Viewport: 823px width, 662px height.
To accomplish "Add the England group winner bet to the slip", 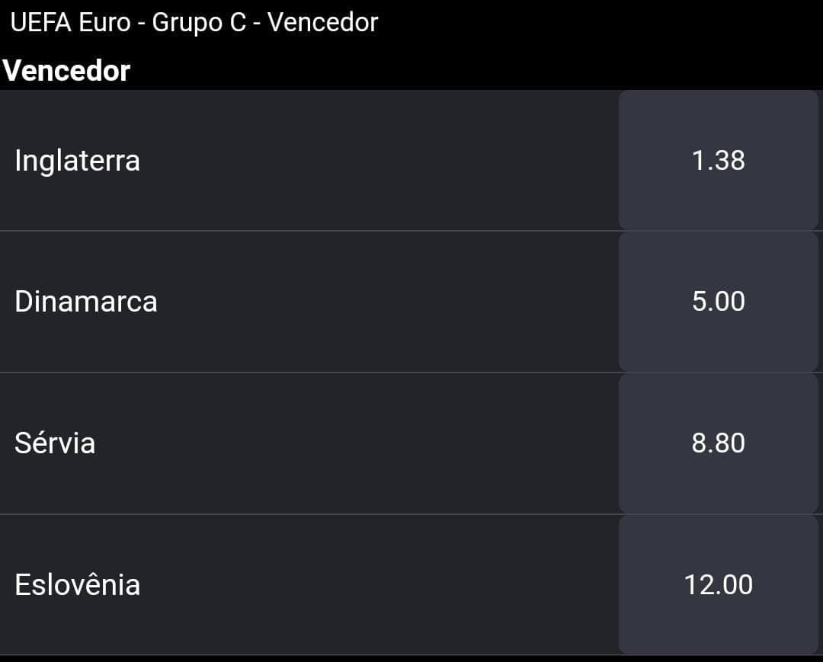I will (x=718, y=160).
